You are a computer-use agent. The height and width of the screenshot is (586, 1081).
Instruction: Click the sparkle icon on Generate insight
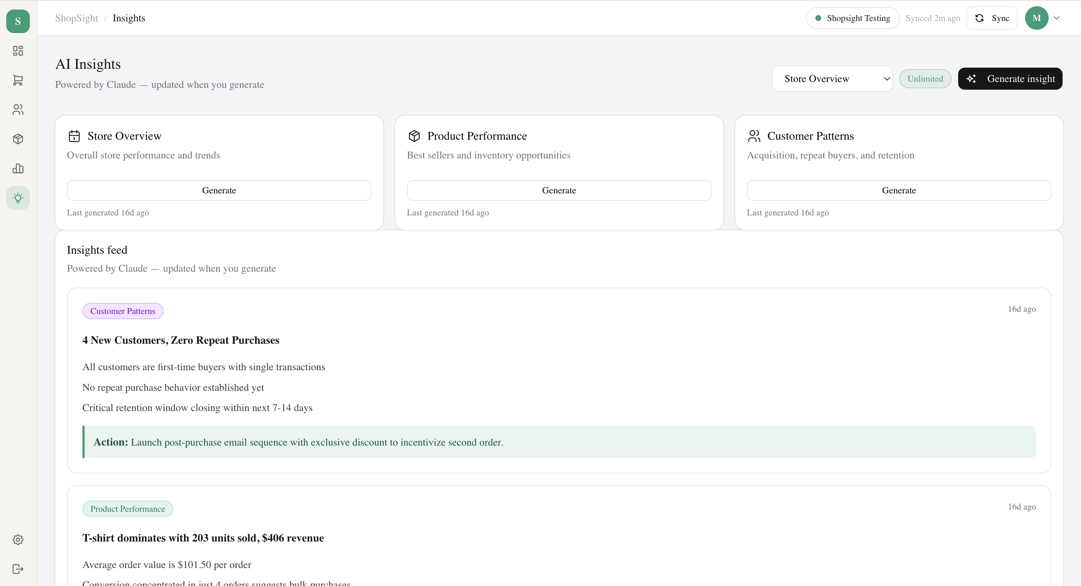click(x=971, y=79)
